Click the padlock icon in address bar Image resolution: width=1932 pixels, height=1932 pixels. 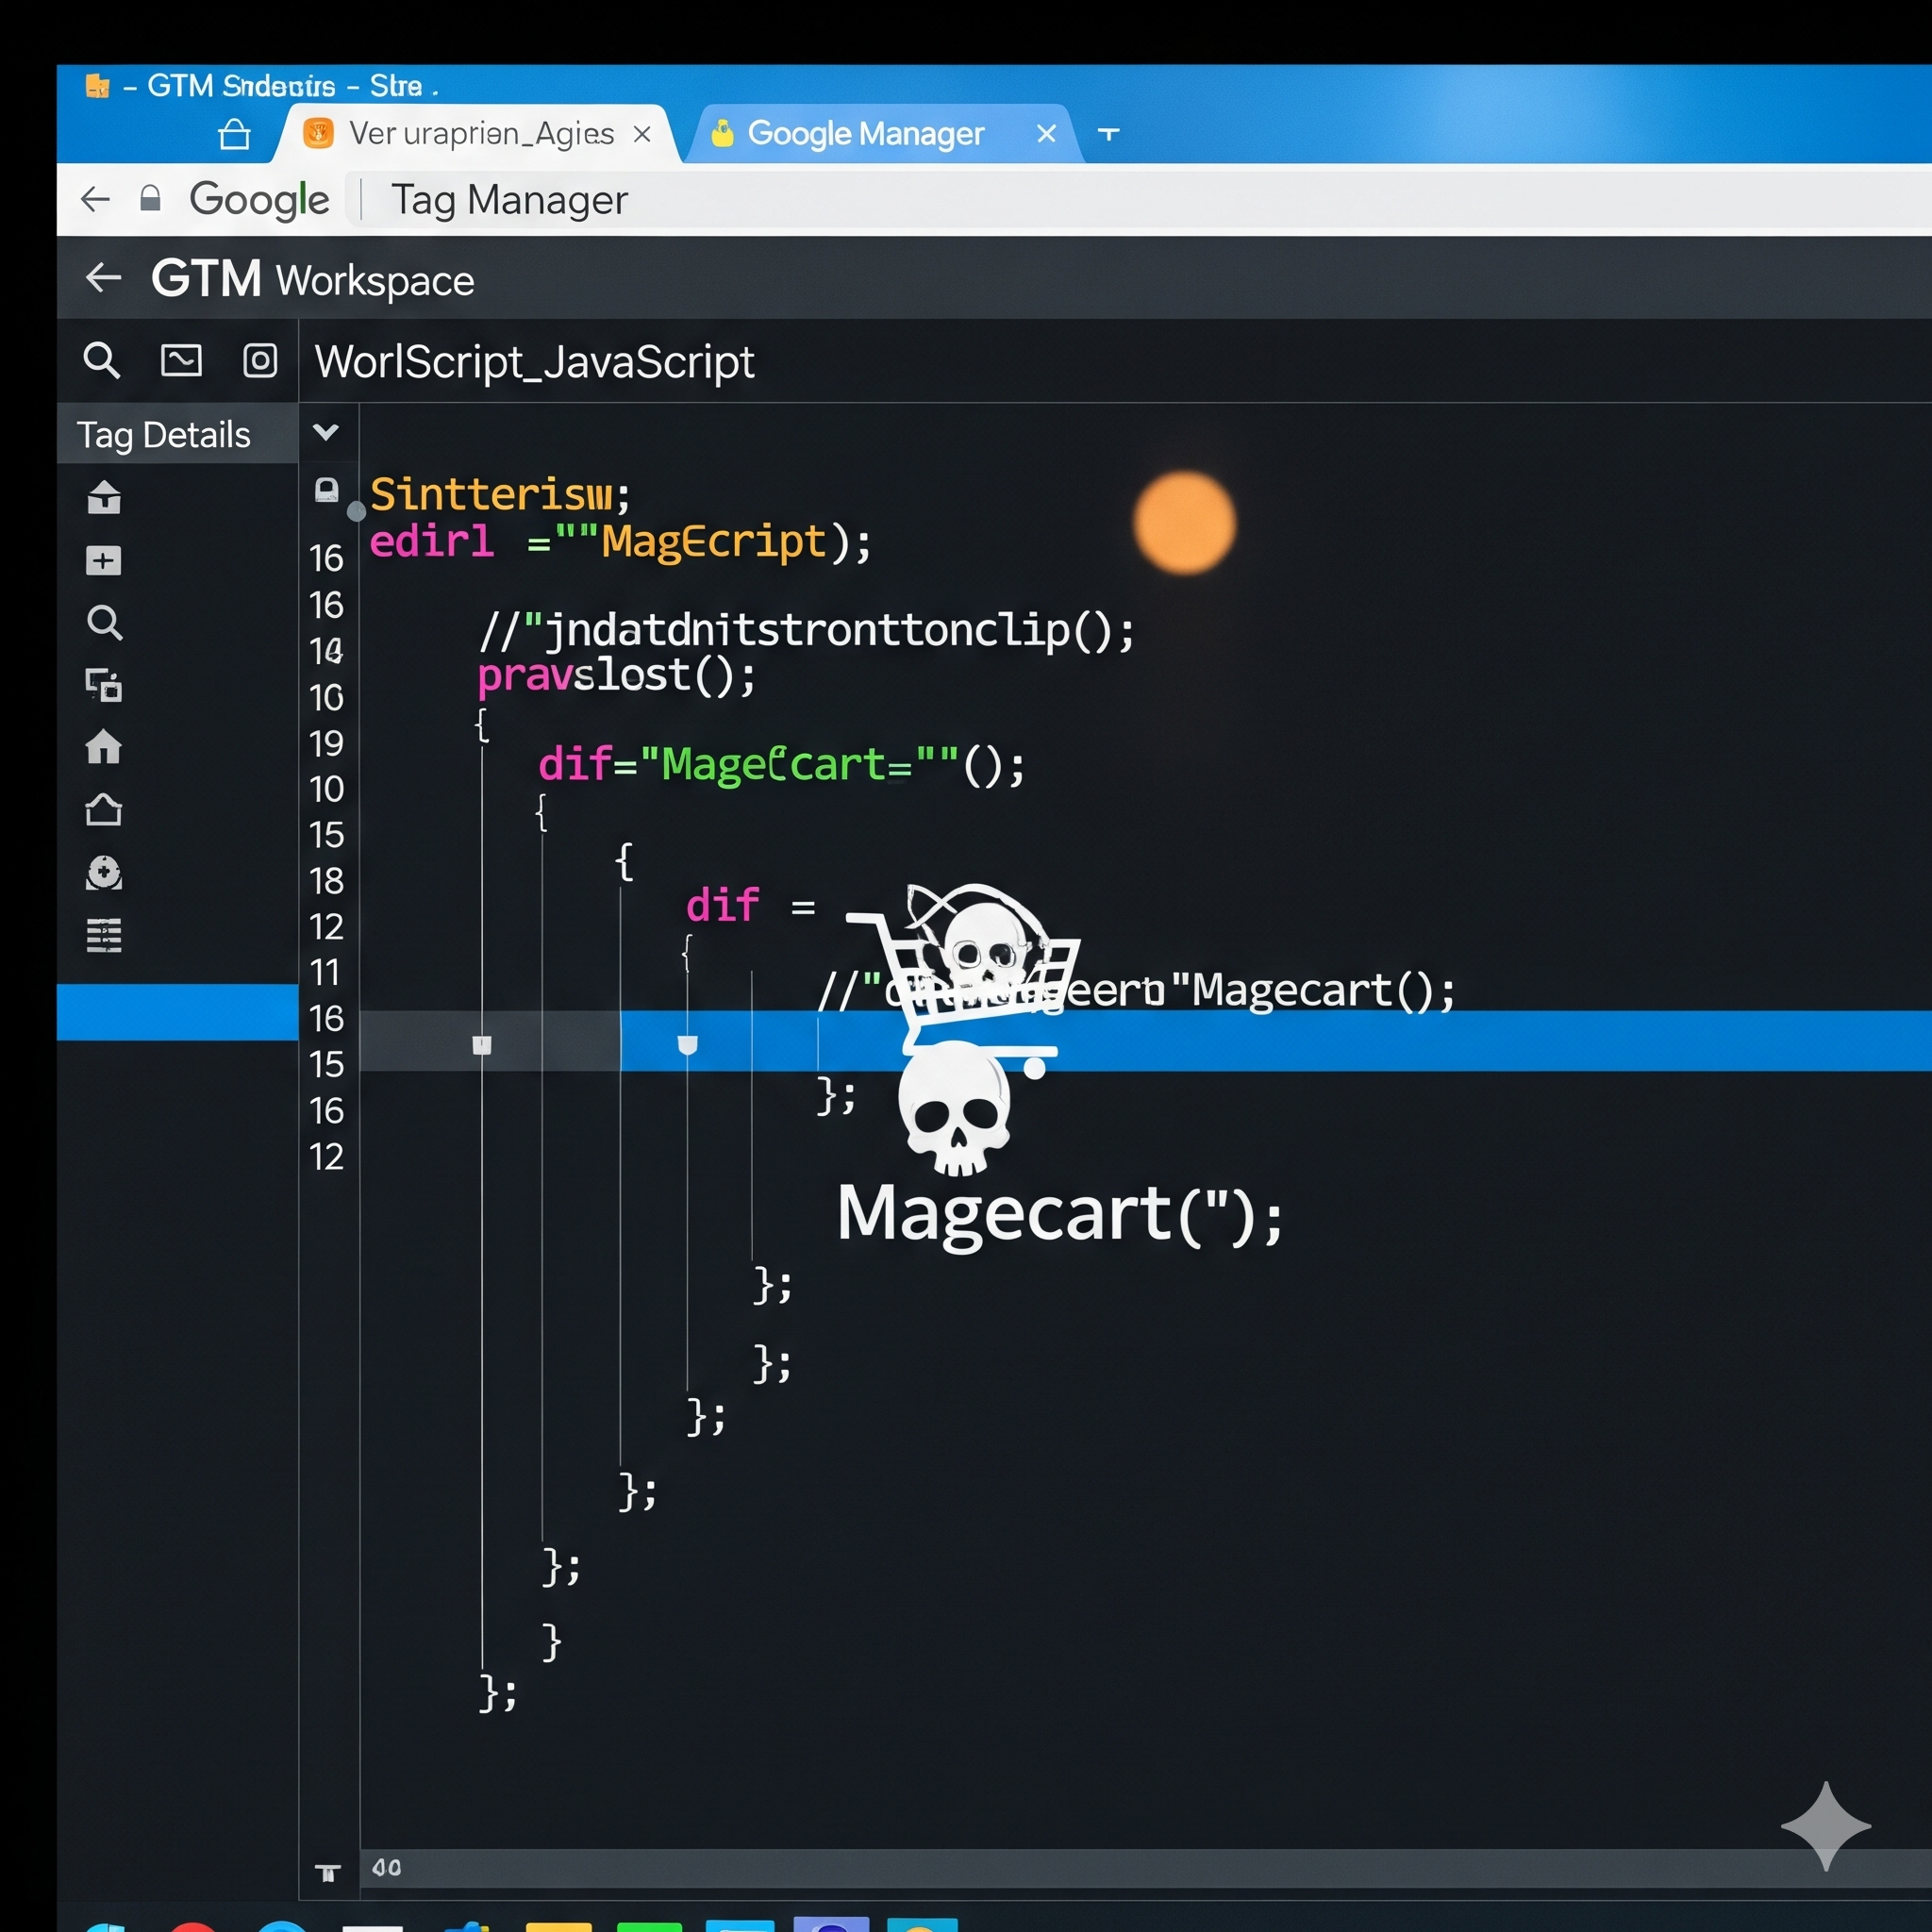point(150,198)
